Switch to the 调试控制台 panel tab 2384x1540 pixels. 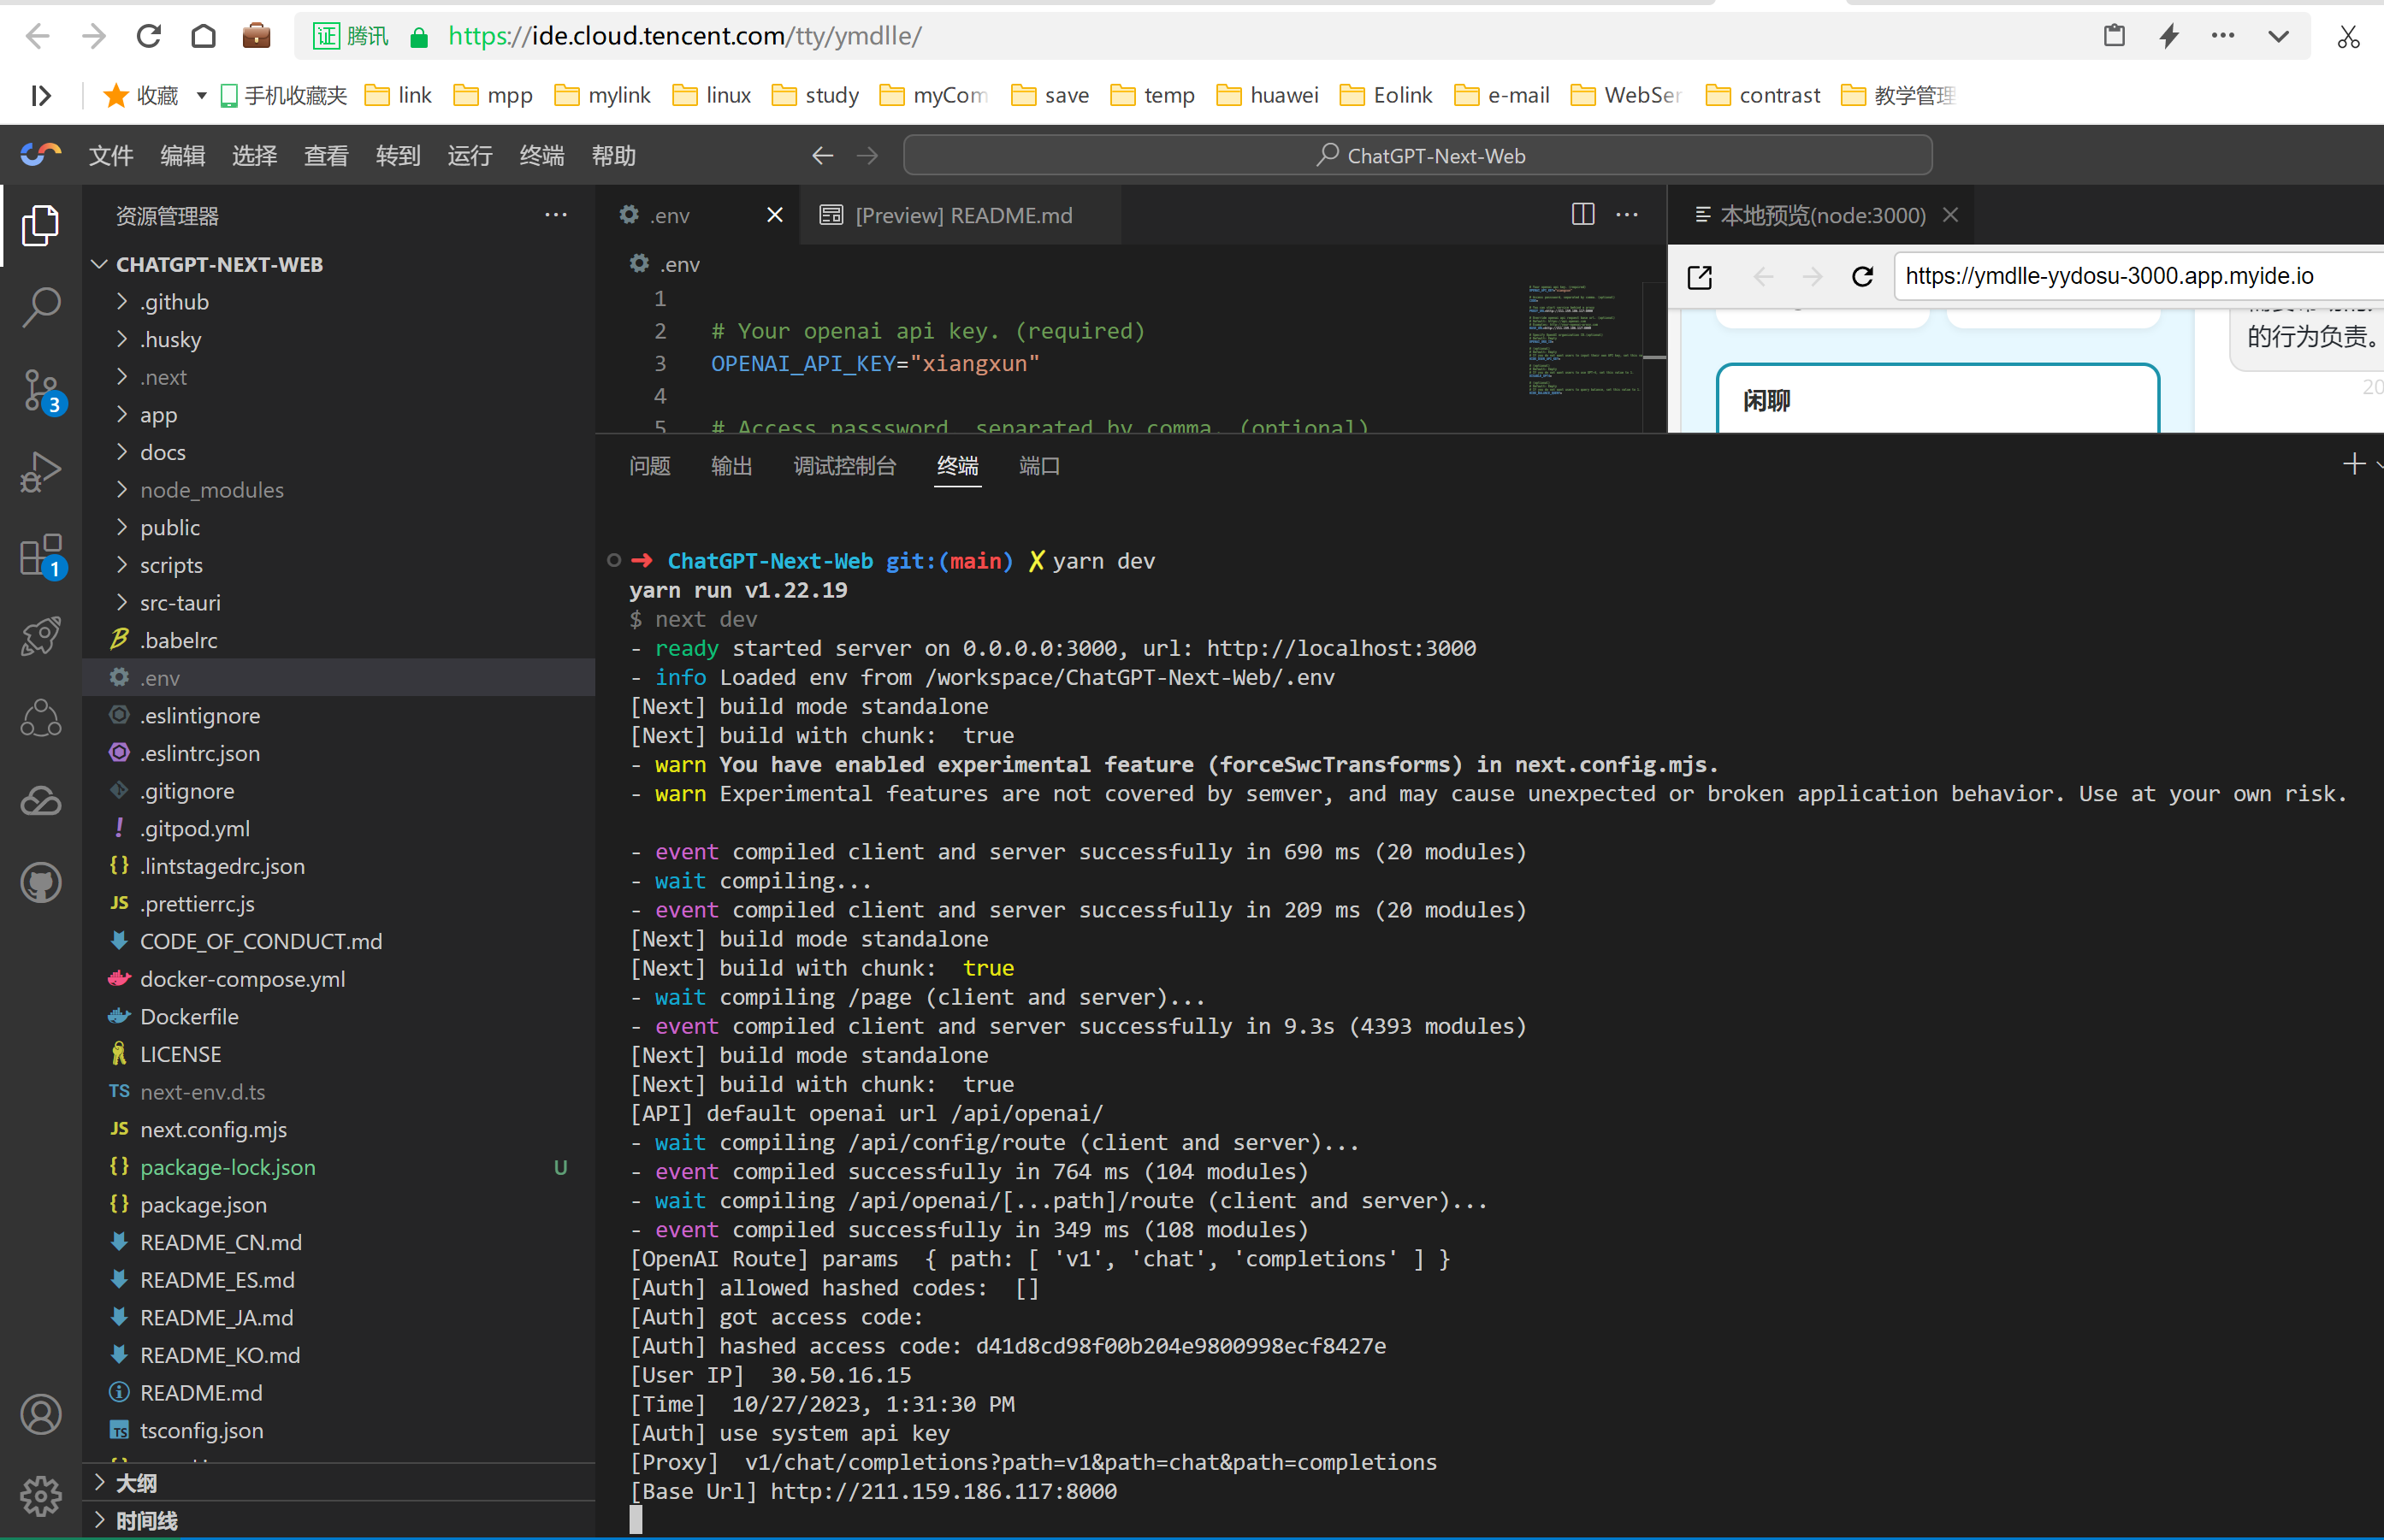click(844, 466)
